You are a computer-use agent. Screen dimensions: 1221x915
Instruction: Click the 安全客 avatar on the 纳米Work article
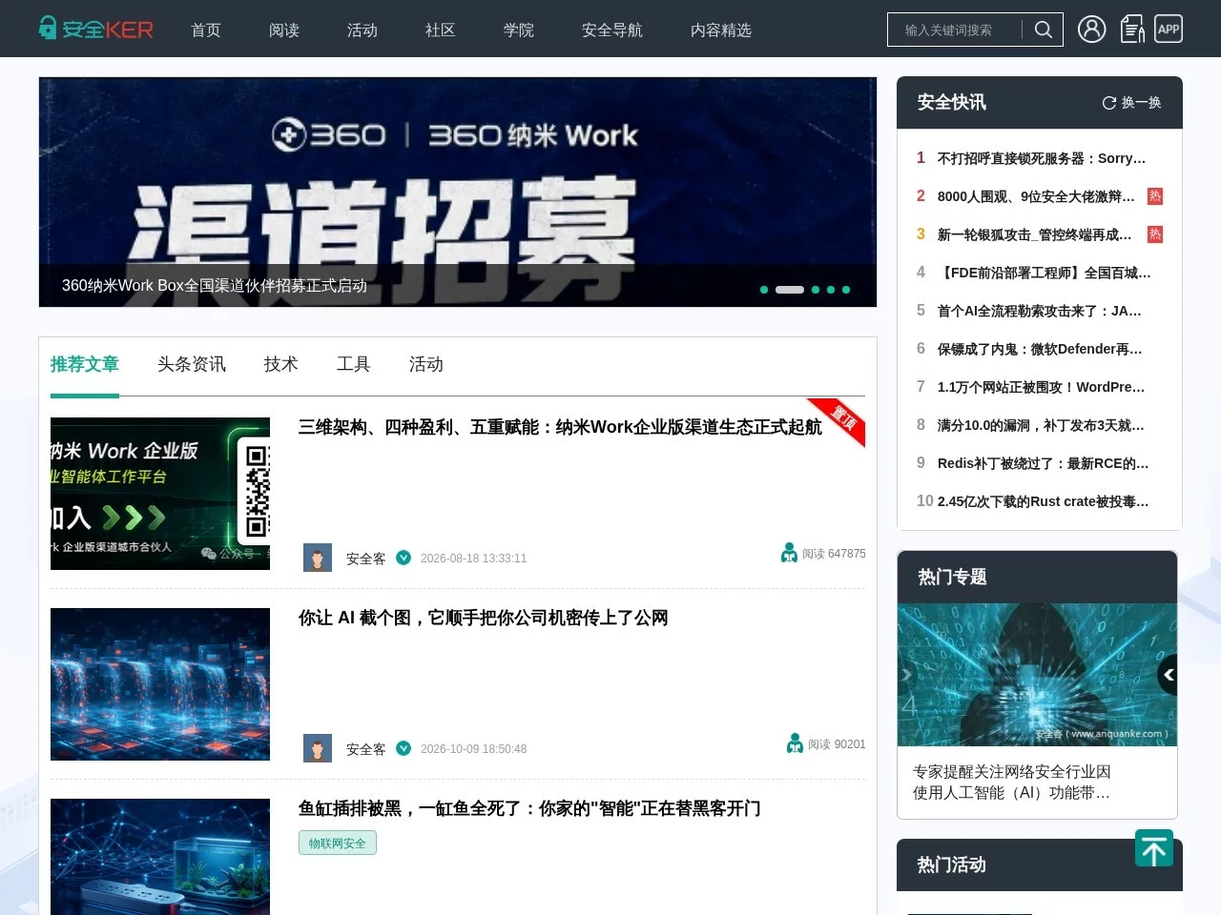pos(318,558)
